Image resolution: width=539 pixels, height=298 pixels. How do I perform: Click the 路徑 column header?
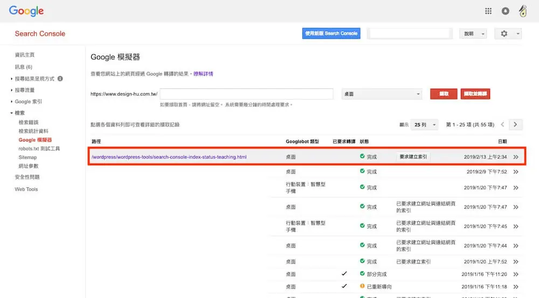click(x=96, y=141)
